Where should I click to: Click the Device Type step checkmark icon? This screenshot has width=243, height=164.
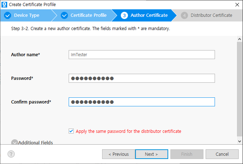click(8, 15)
